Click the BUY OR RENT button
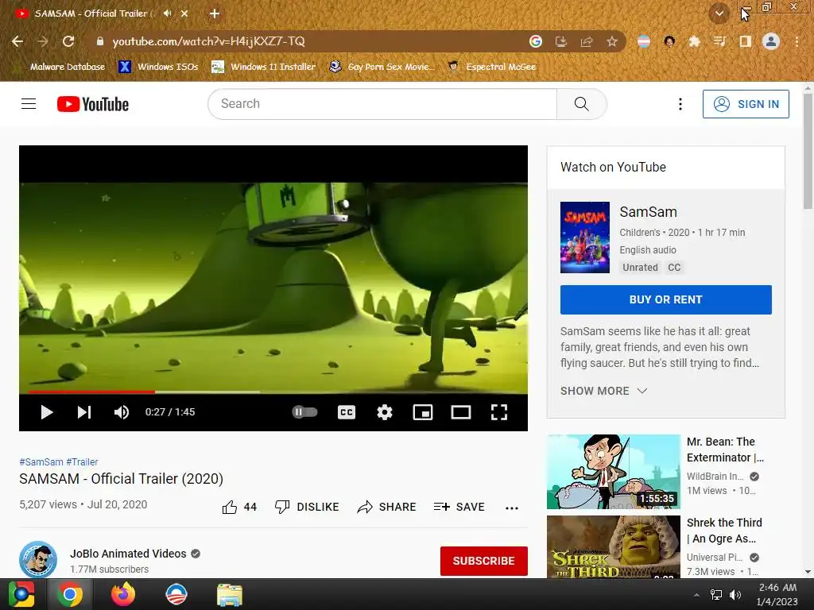Viewport: 814px width, 610px height. [665, 299]
